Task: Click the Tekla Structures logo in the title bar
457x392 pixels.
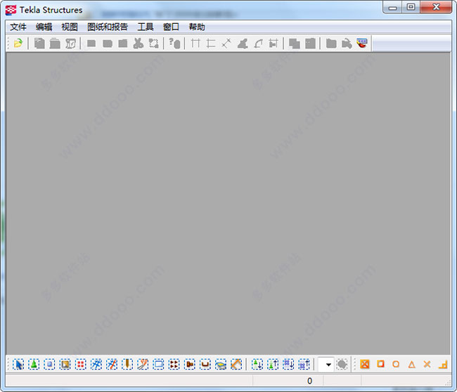Action: (11, 10)
